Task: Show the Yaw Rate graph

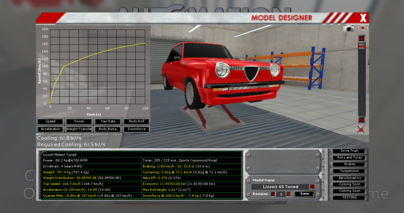Action: [108, 121]
